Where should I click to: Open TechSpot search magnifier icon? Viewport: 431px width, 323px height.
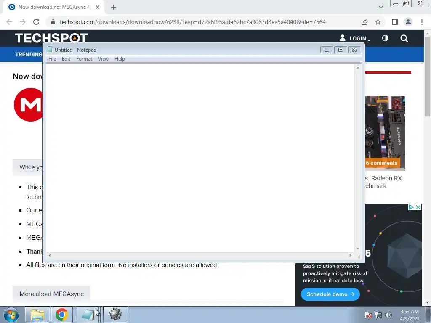point(404,38)
